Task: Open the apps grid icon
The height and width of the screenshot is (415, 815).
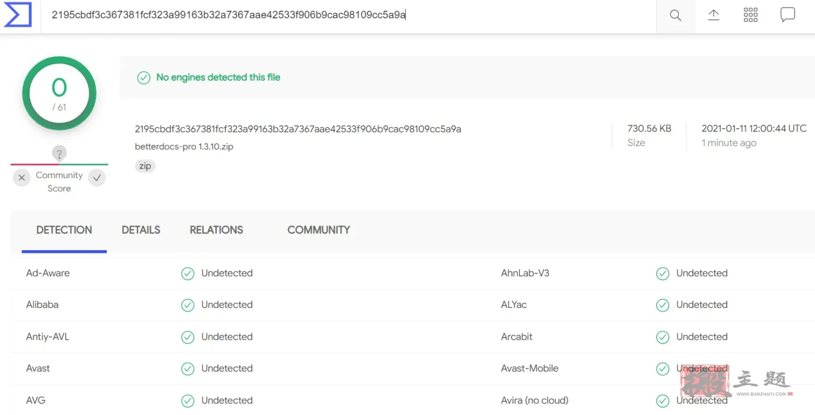Action: point(751,15)
